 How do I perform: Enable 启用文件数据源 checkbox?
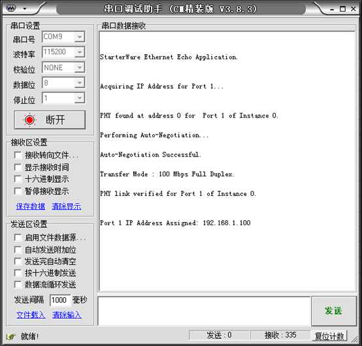(x=18, y=238)
